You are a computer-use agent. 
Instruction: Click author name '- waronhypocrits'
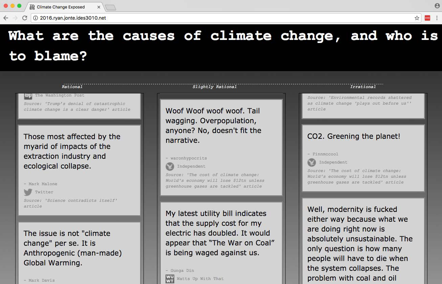[186, 158]
